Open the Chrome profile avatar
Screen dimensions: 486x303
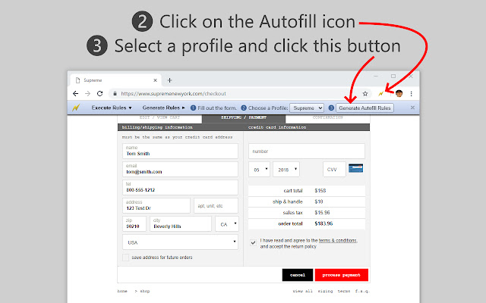pos(399,93)
